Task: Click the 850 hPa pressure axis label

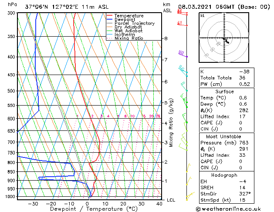Action: 12,172
